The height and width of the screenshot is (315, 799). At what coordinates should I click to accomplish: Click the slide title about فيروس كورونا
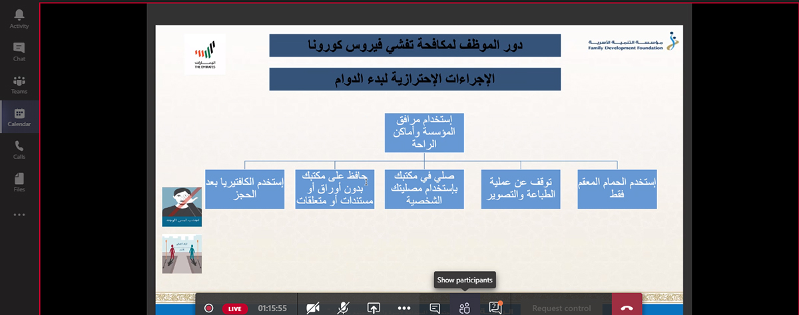pos(415,45)
